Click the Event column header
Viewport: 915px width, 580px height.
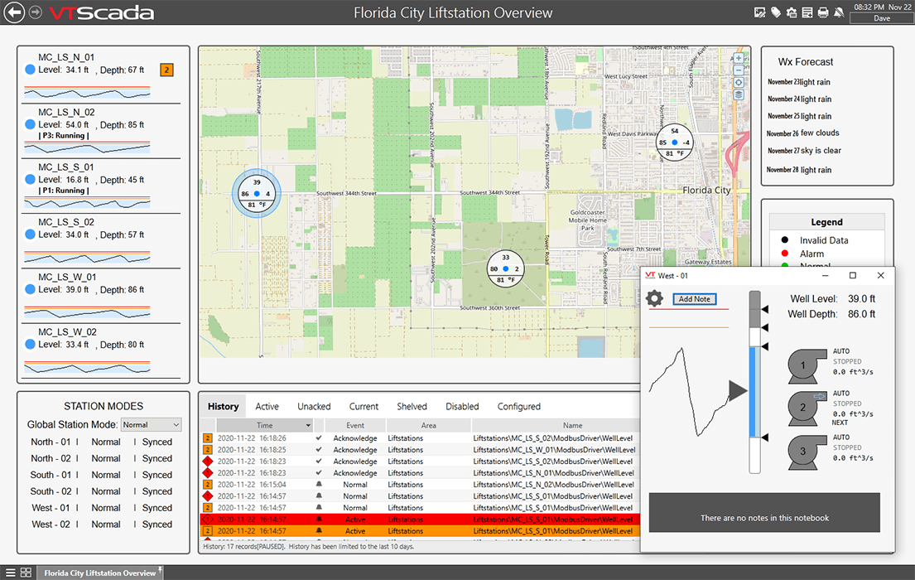pos(354,425)
